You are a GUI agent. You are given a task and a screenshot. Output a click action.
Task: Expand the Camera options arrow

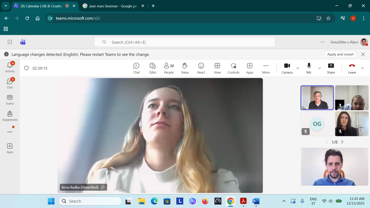(x=298, y=68)
